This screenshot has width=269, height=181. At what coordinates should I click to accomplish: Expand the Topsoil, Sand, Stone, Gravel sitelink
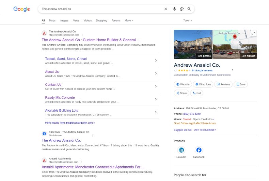pyautogui.click(x=156, y=60)
